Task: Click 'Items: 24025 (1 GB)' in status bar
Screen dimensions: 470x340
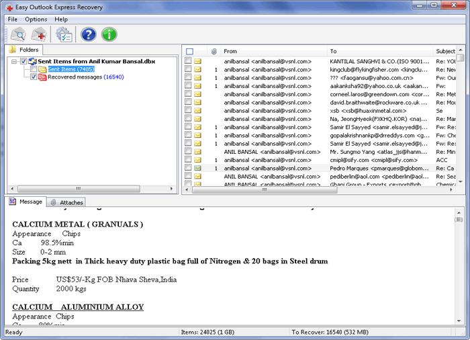Action: 207,332
